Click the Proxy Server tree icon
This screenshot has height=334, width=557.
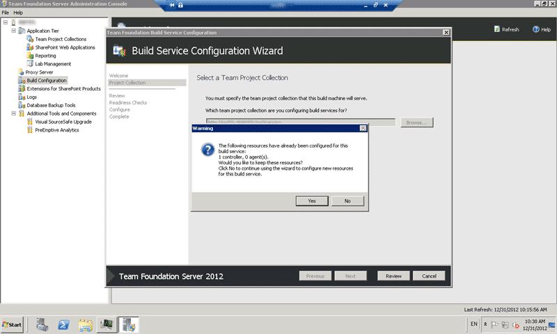coord(21,72)
